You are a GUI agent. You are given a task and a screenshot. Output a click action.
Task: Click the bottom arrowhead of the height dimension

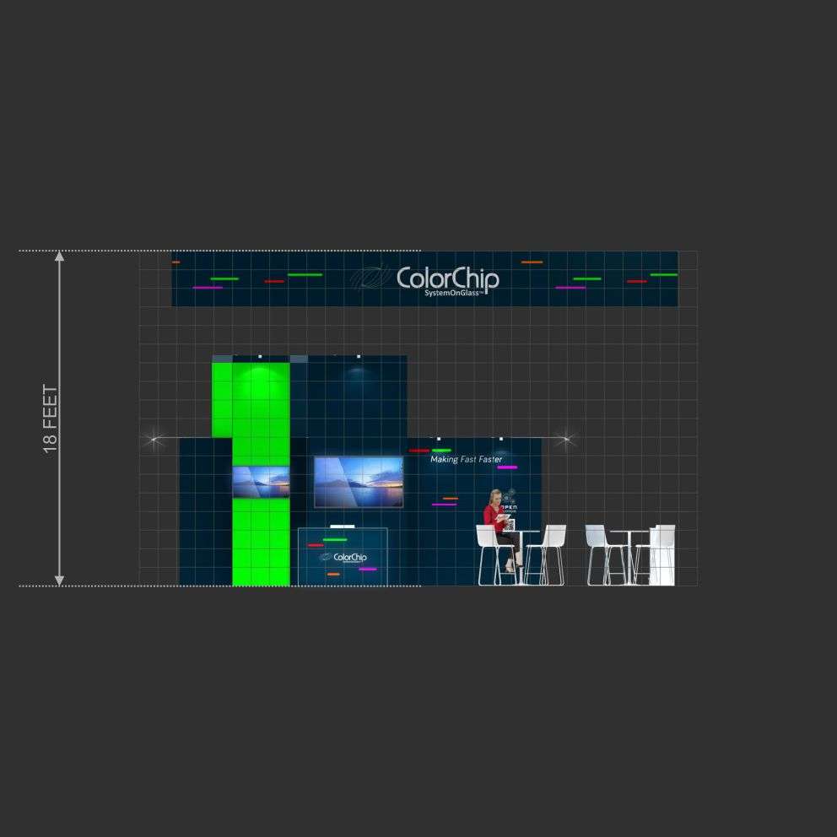pos(59,580)
